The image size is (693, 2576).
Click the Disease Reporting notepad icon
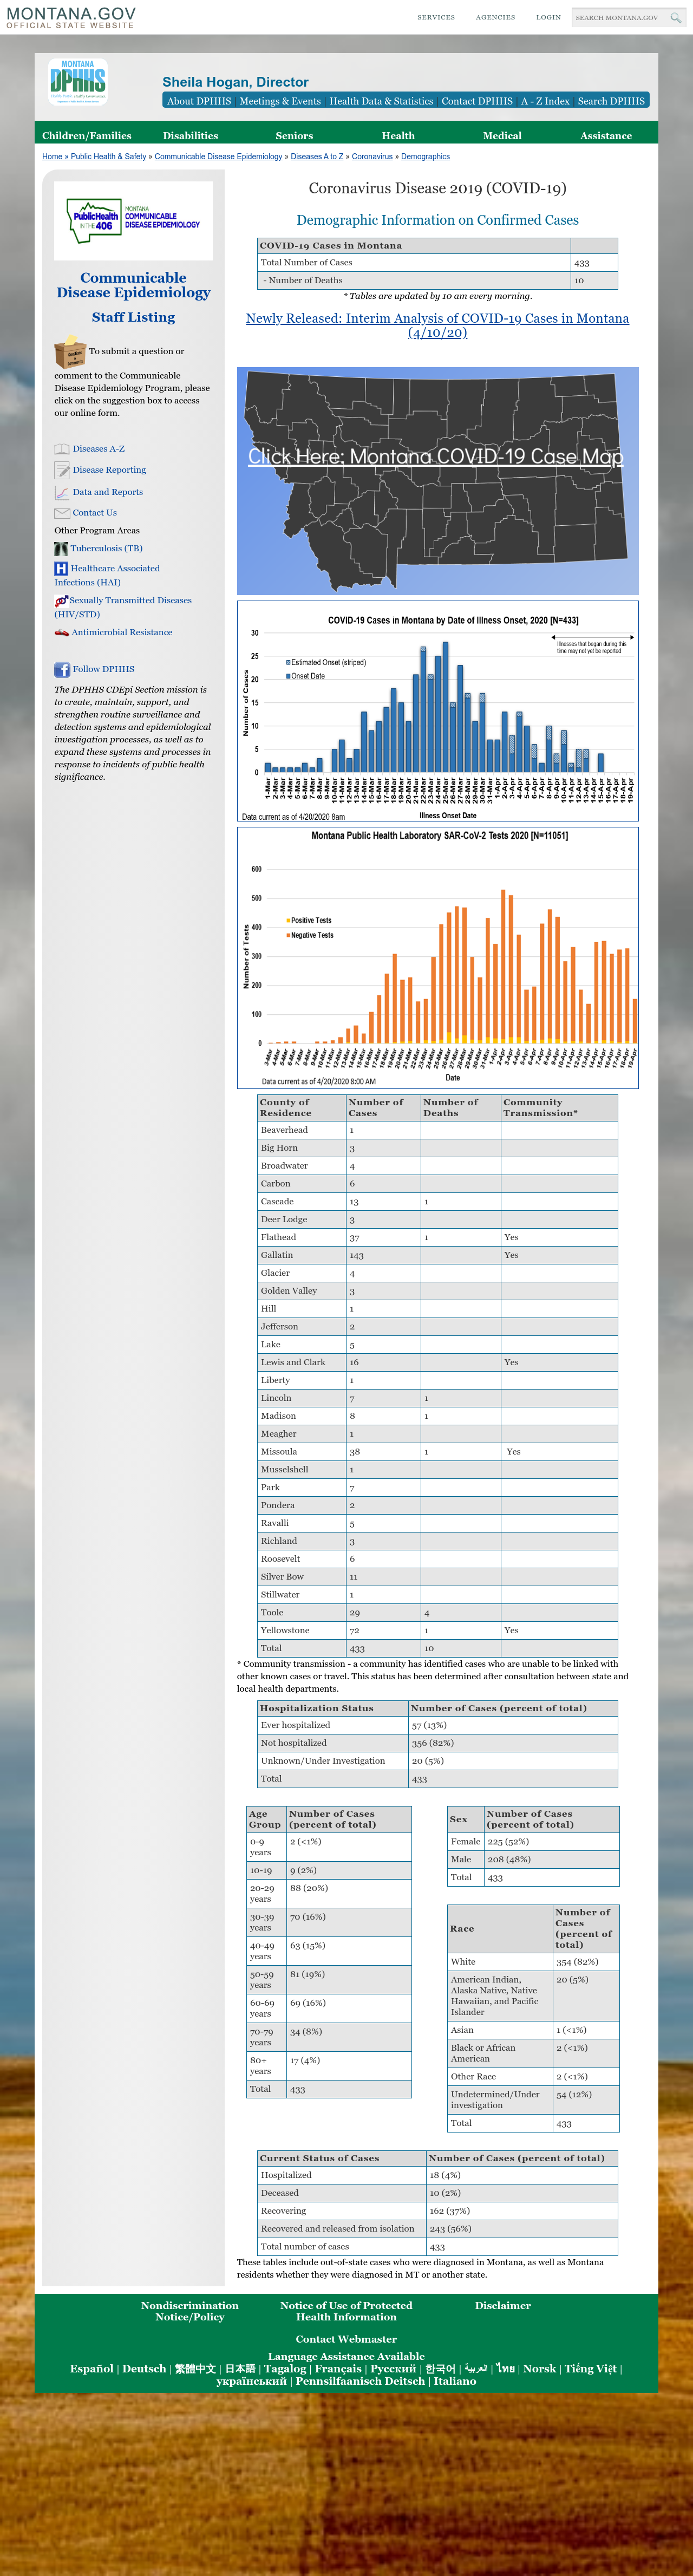[62, 470]
